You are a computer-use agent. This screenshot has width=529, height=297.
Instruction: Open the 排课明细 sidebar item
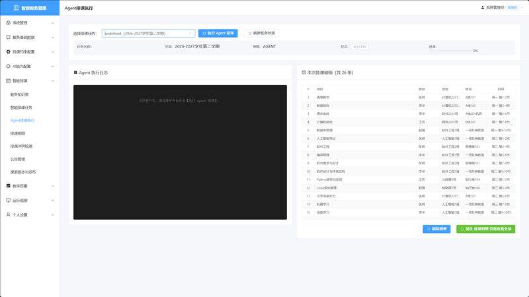pos(18,133)
